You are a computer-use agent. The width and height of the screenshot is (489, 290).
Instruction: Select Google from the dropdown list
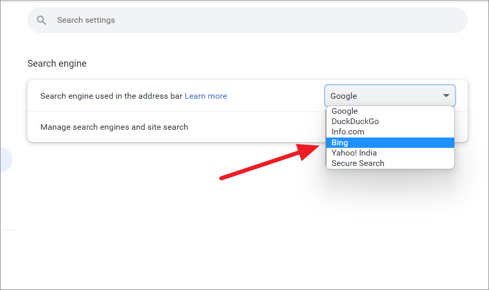pos(390,111)
